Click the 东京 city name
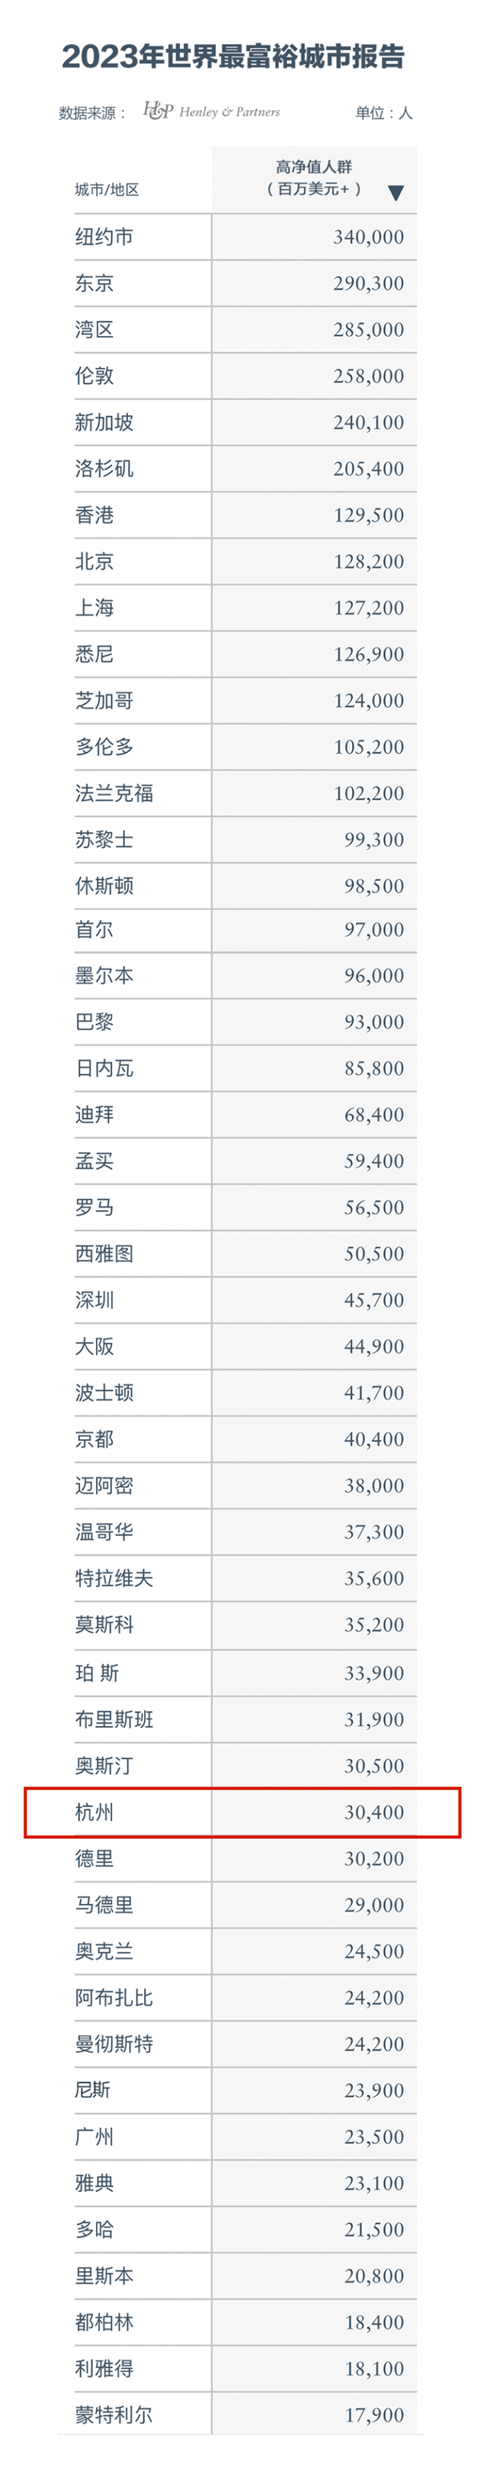The width and height of the screenshot is (480, 2480). [x=94, y=283]
